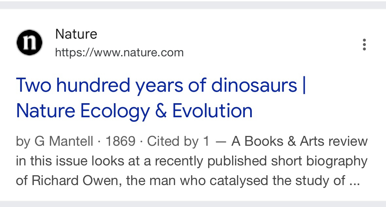386x207 pixels.
Task: Click the gray divider above the result
Action: (x=193, y=5)
